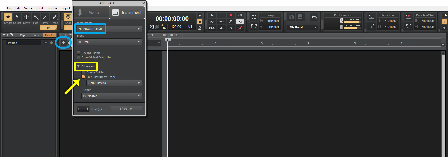
Task: Toggle loop on/off icon
Action: click(x=254, y=17)
